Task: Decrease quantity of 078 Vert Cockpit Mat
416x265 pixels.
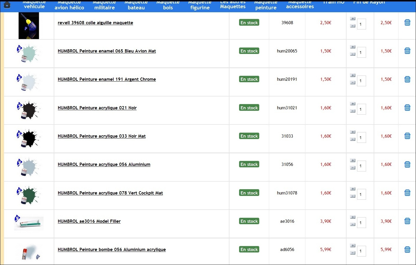Action: coord(353,196)
